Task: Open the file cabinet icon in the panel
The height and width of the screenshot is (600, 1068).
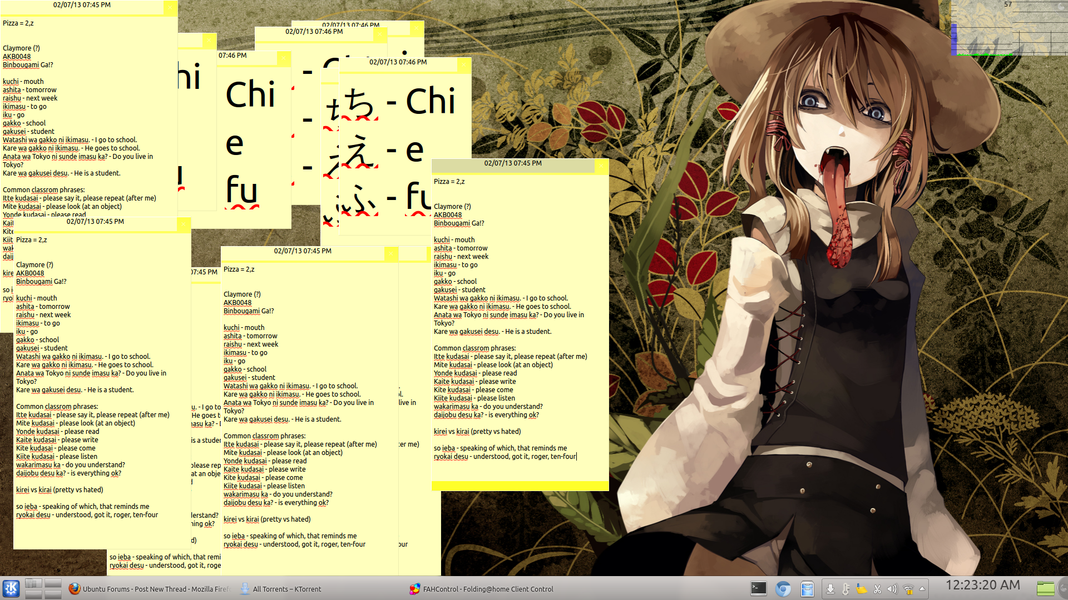Action: [807, 589]
